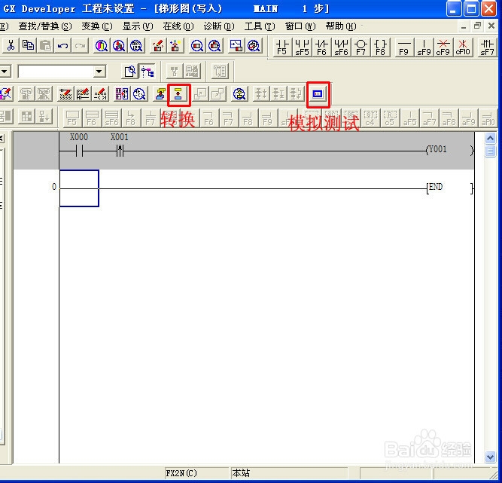
Task: Insert application instruction F8
Action: coord(380,47)
